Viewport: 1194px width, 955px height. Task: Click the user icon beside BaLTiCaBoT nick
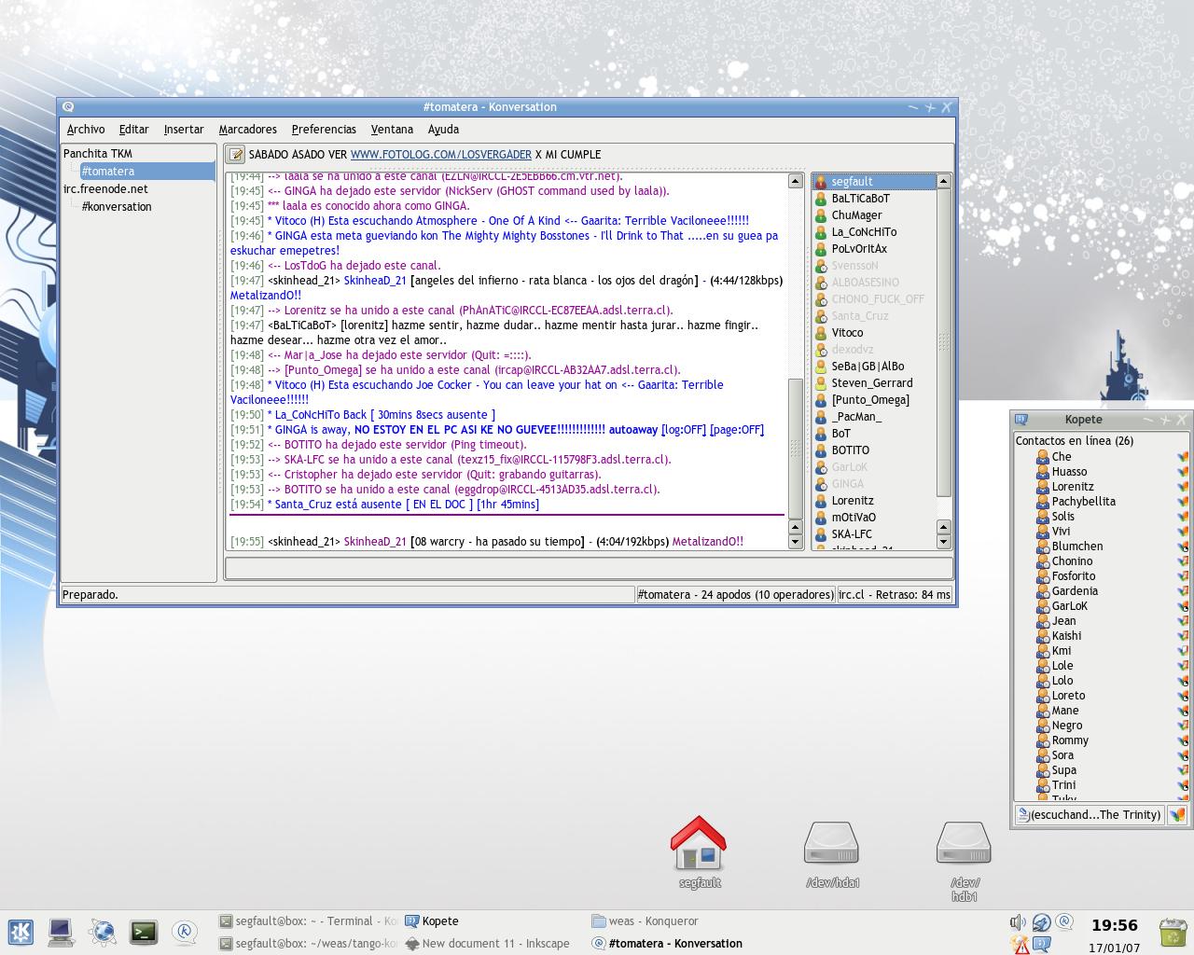click(821, 199)
